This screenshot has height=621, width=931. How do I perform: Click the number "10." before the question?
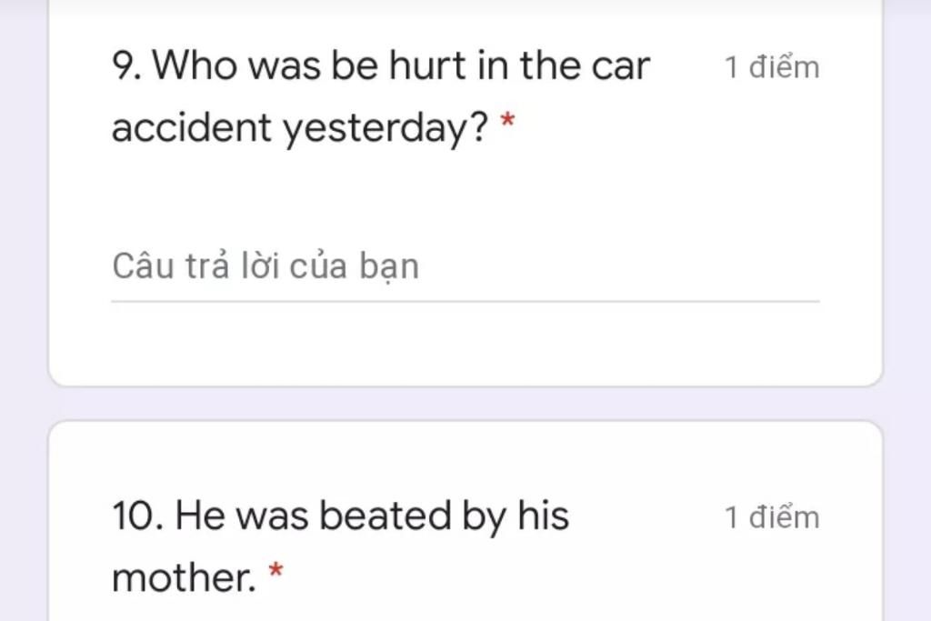138,516
